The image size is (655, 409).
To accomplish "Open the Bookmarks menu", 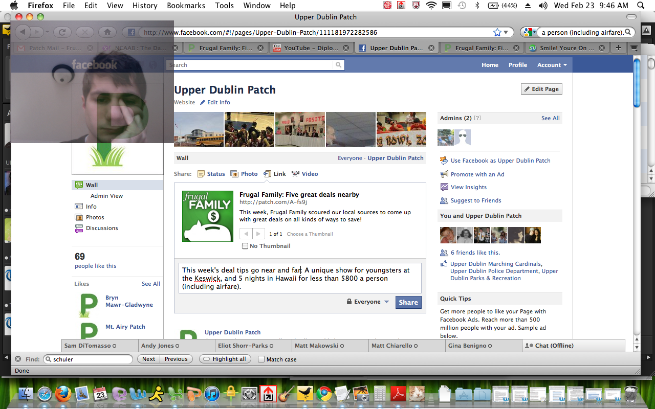I will (186, 6).
